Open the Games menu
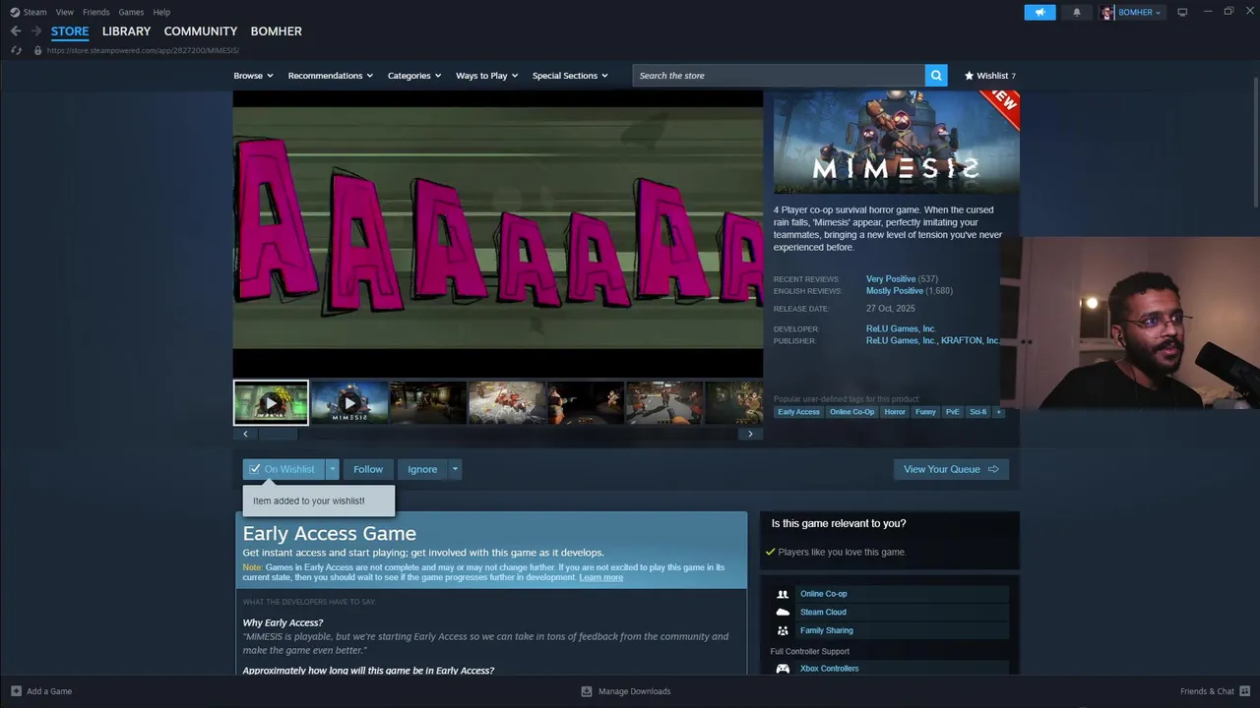The image size is (1260, 708). click(x=131, y=12)
